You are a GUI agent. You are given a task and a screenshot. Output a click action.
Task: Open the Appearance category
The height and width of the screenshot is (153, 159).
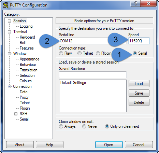tap(29, 59)
